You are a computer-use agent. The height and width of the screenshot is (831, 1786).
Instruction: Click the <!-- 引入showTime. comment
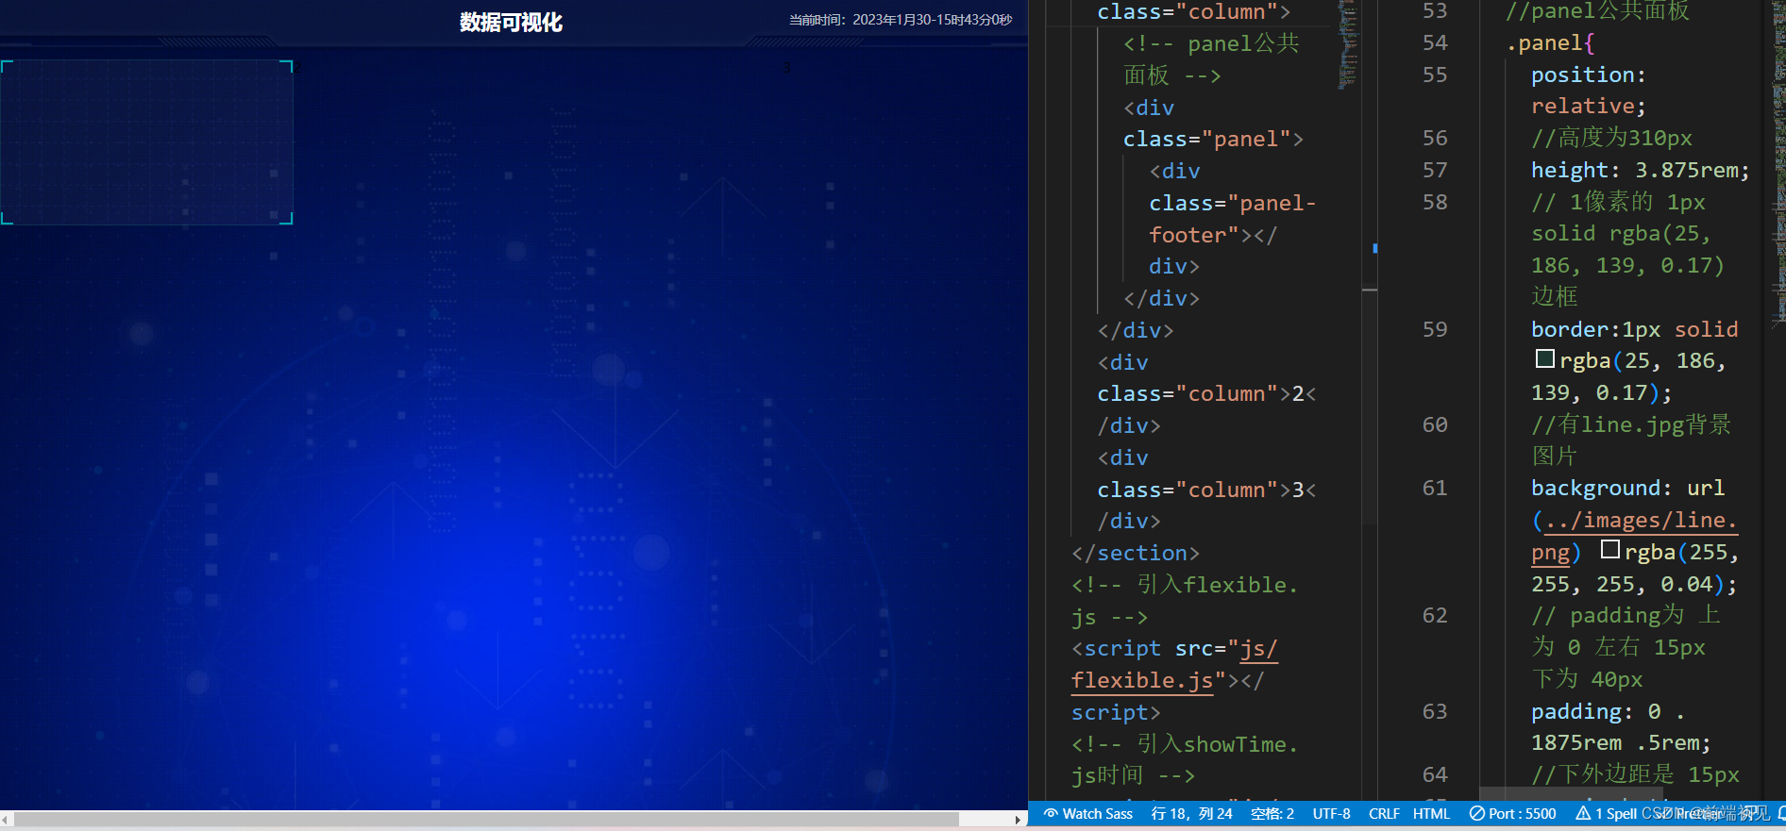tap(1185, 744)
